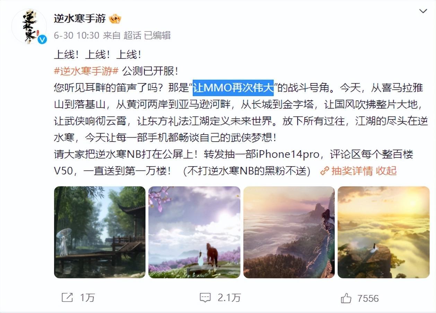This screenshot has height=313, width=436.
Task: Collapse the post with 收起
Action: [386, 171]
